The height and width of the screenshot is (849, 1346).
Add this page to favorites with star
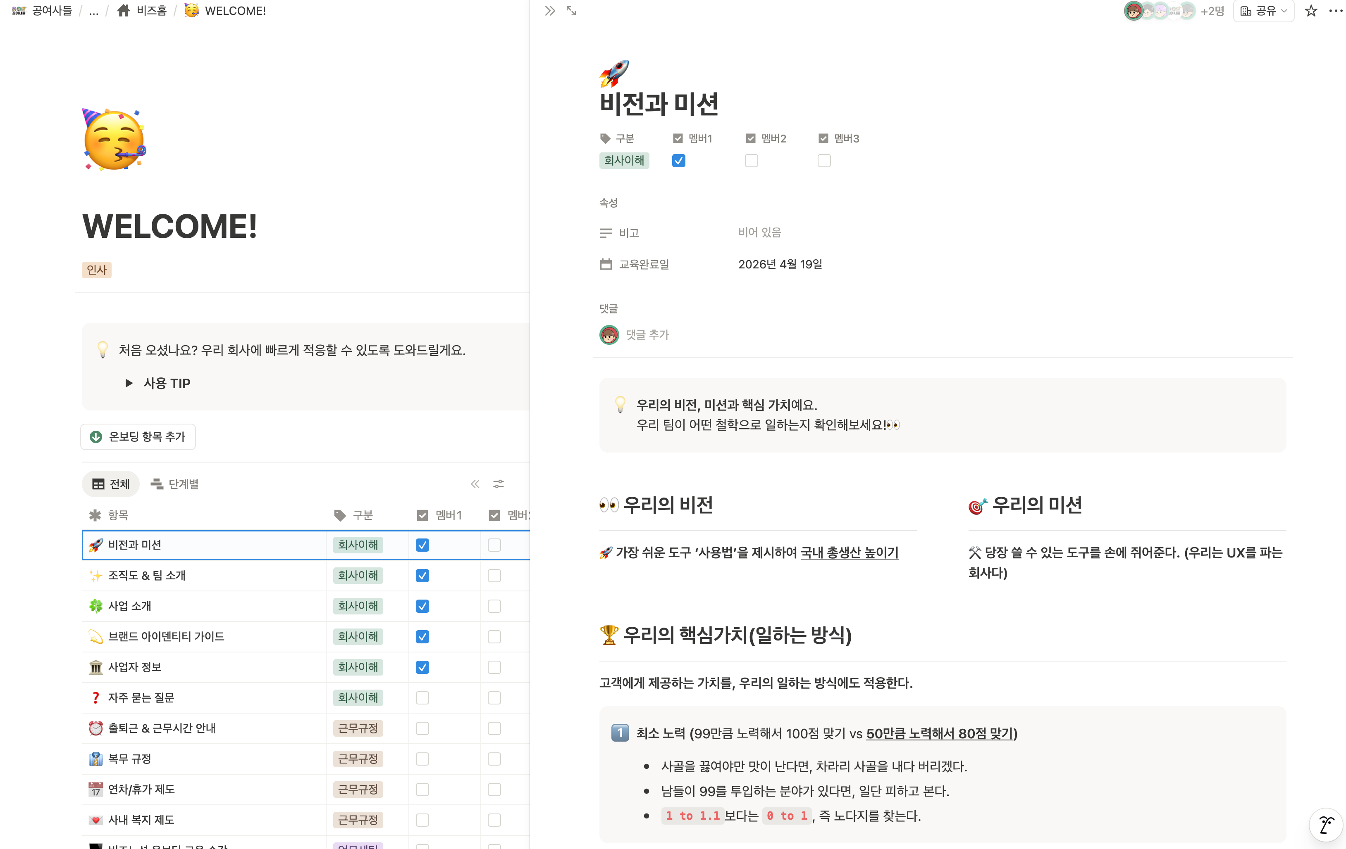click(1311, 11)
